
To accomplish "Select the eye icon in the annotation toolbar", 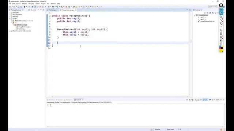I will (221, 10).
